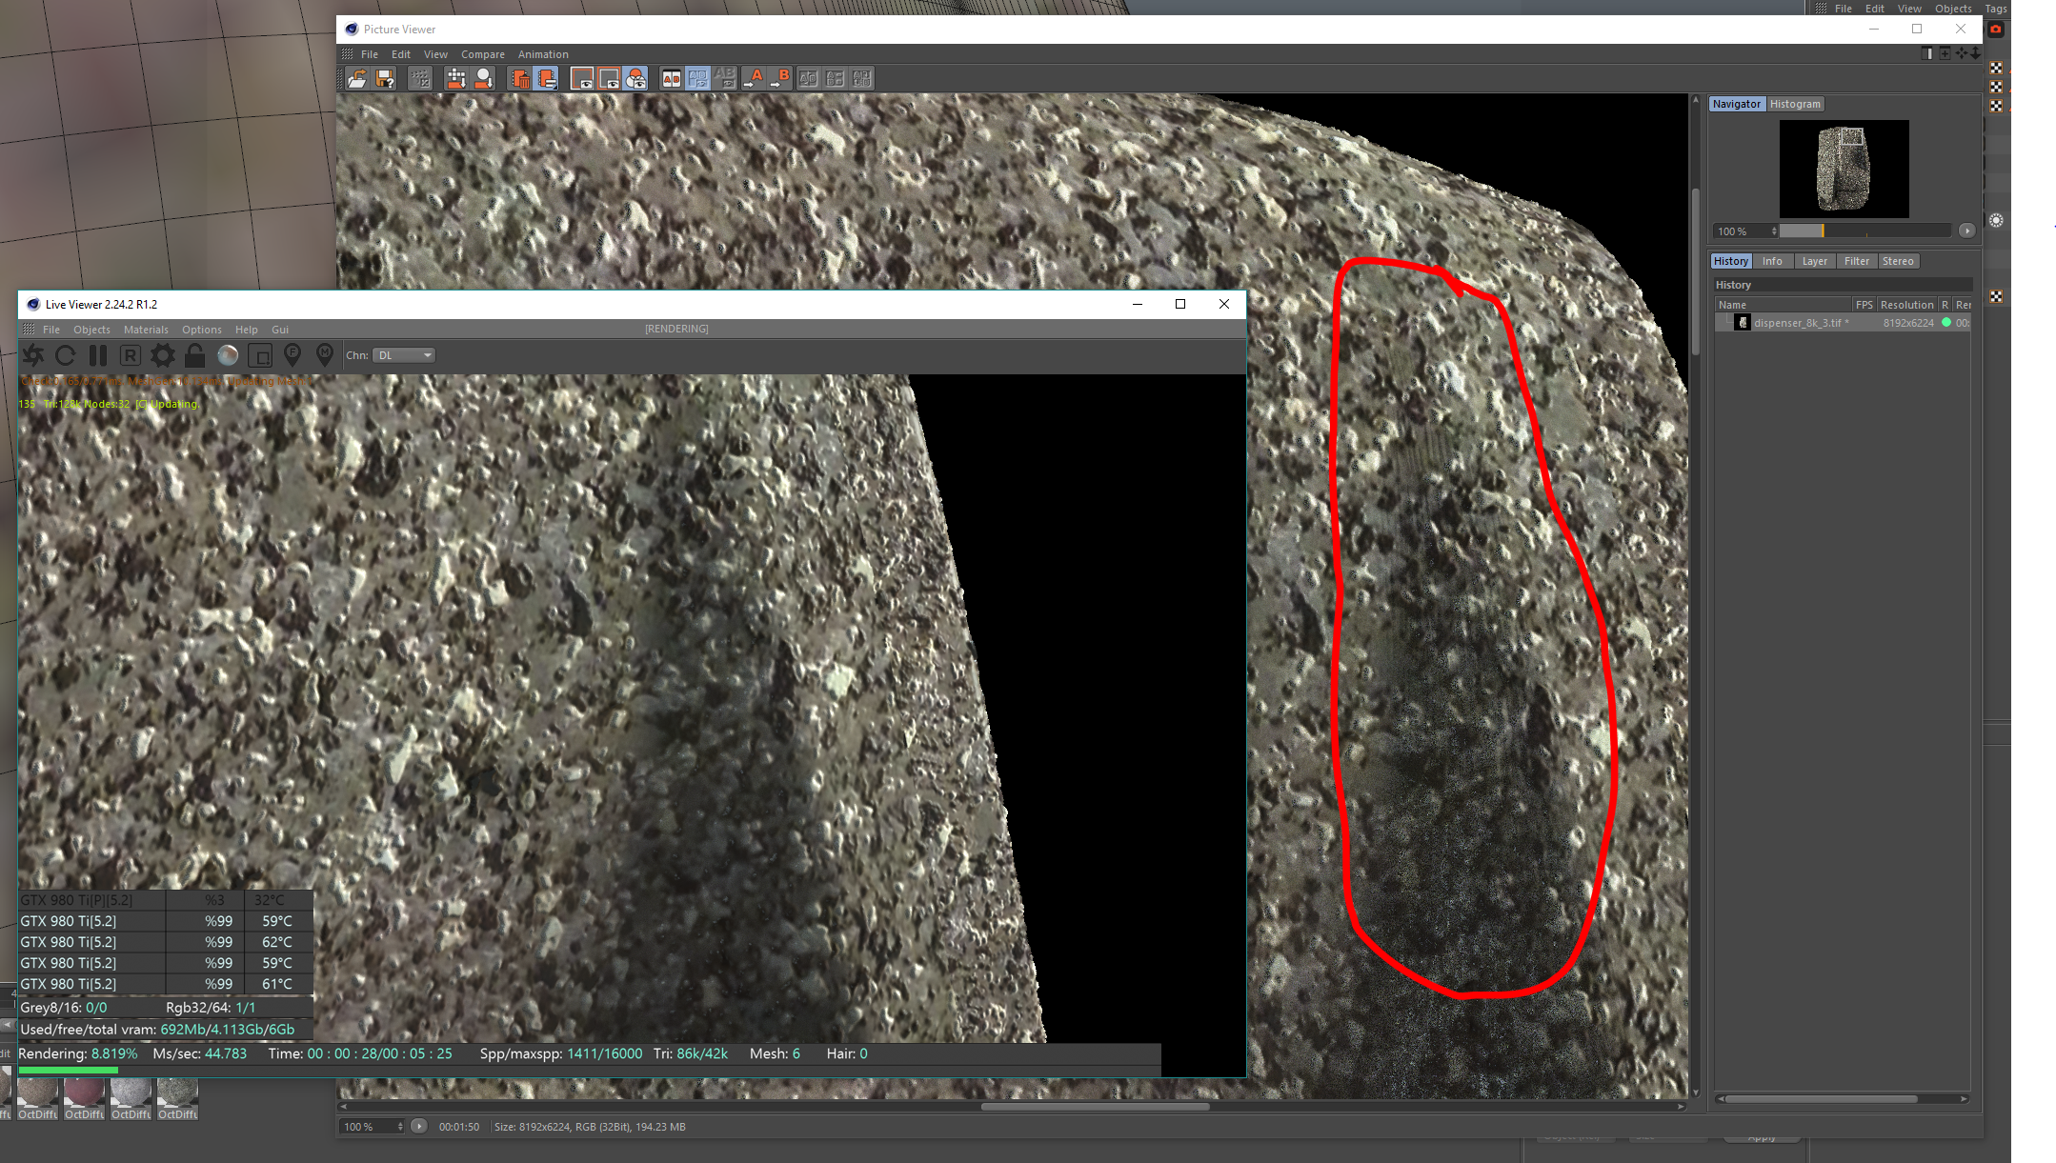2056x1163 pixels.
Task: Pause the Live Viewer rendering
Action: (x=98, y=355)
